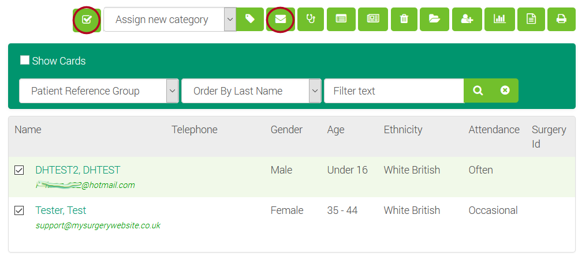Click the open folder icon
The width and height of the screenshot is (578, 256).
[x=434, y=20]
